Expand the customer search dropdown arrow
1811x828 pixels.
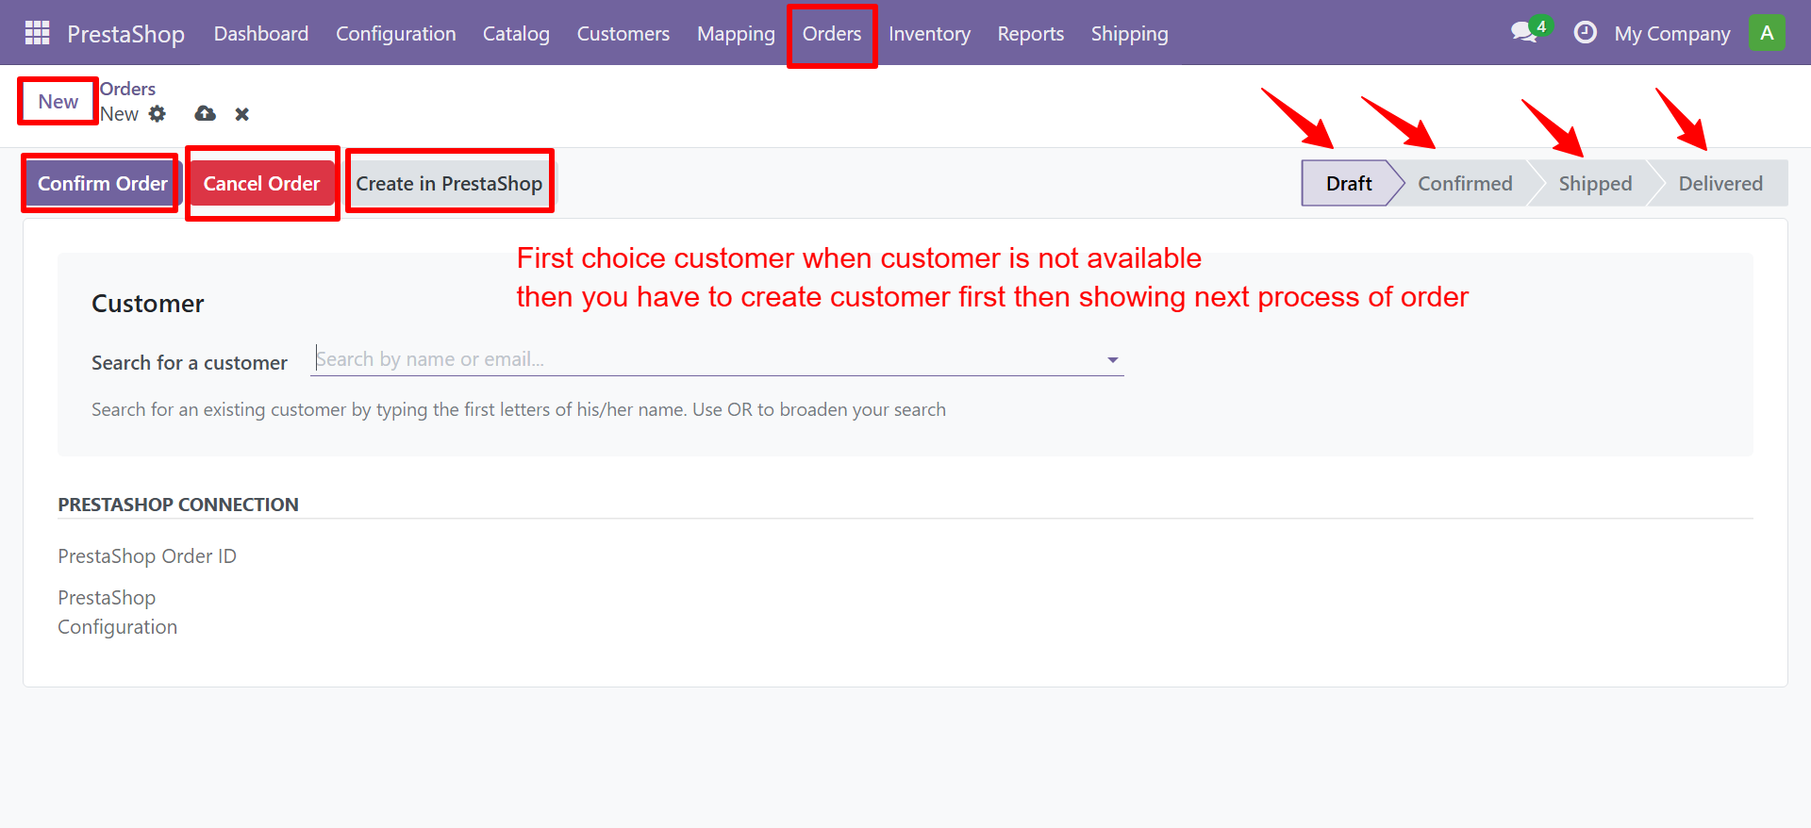pyautogui.click(x=1113, y=360)
